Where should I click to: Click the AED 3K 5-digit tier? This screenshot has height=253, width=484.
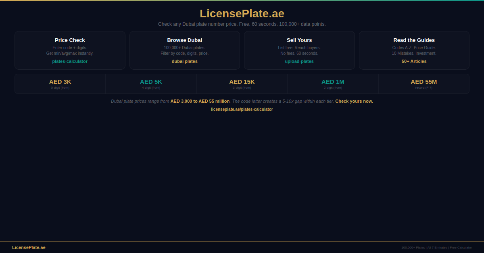coord(60,83)
